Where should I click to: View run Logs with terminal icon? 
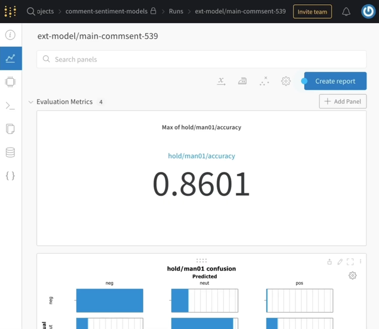click(x=10, y=105)
